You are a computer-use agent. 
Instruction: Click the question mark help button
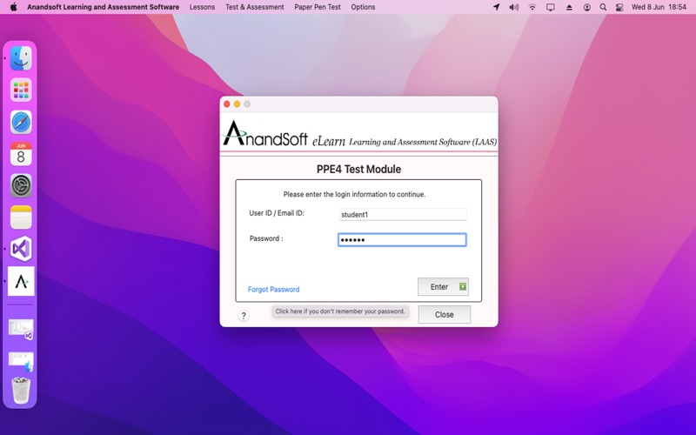click(x=244, y=316)
